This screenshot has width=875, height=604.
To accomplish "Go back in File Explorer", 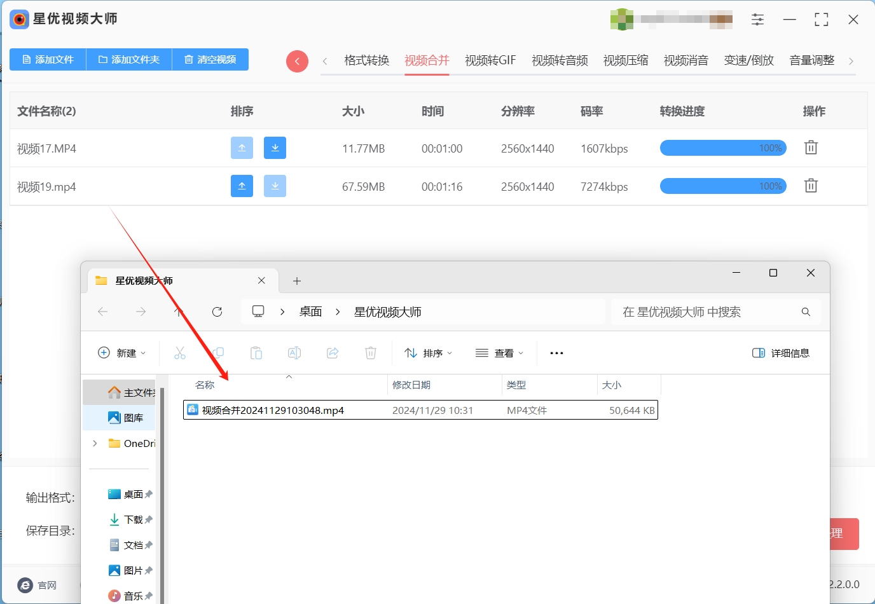I will [102, 312].
